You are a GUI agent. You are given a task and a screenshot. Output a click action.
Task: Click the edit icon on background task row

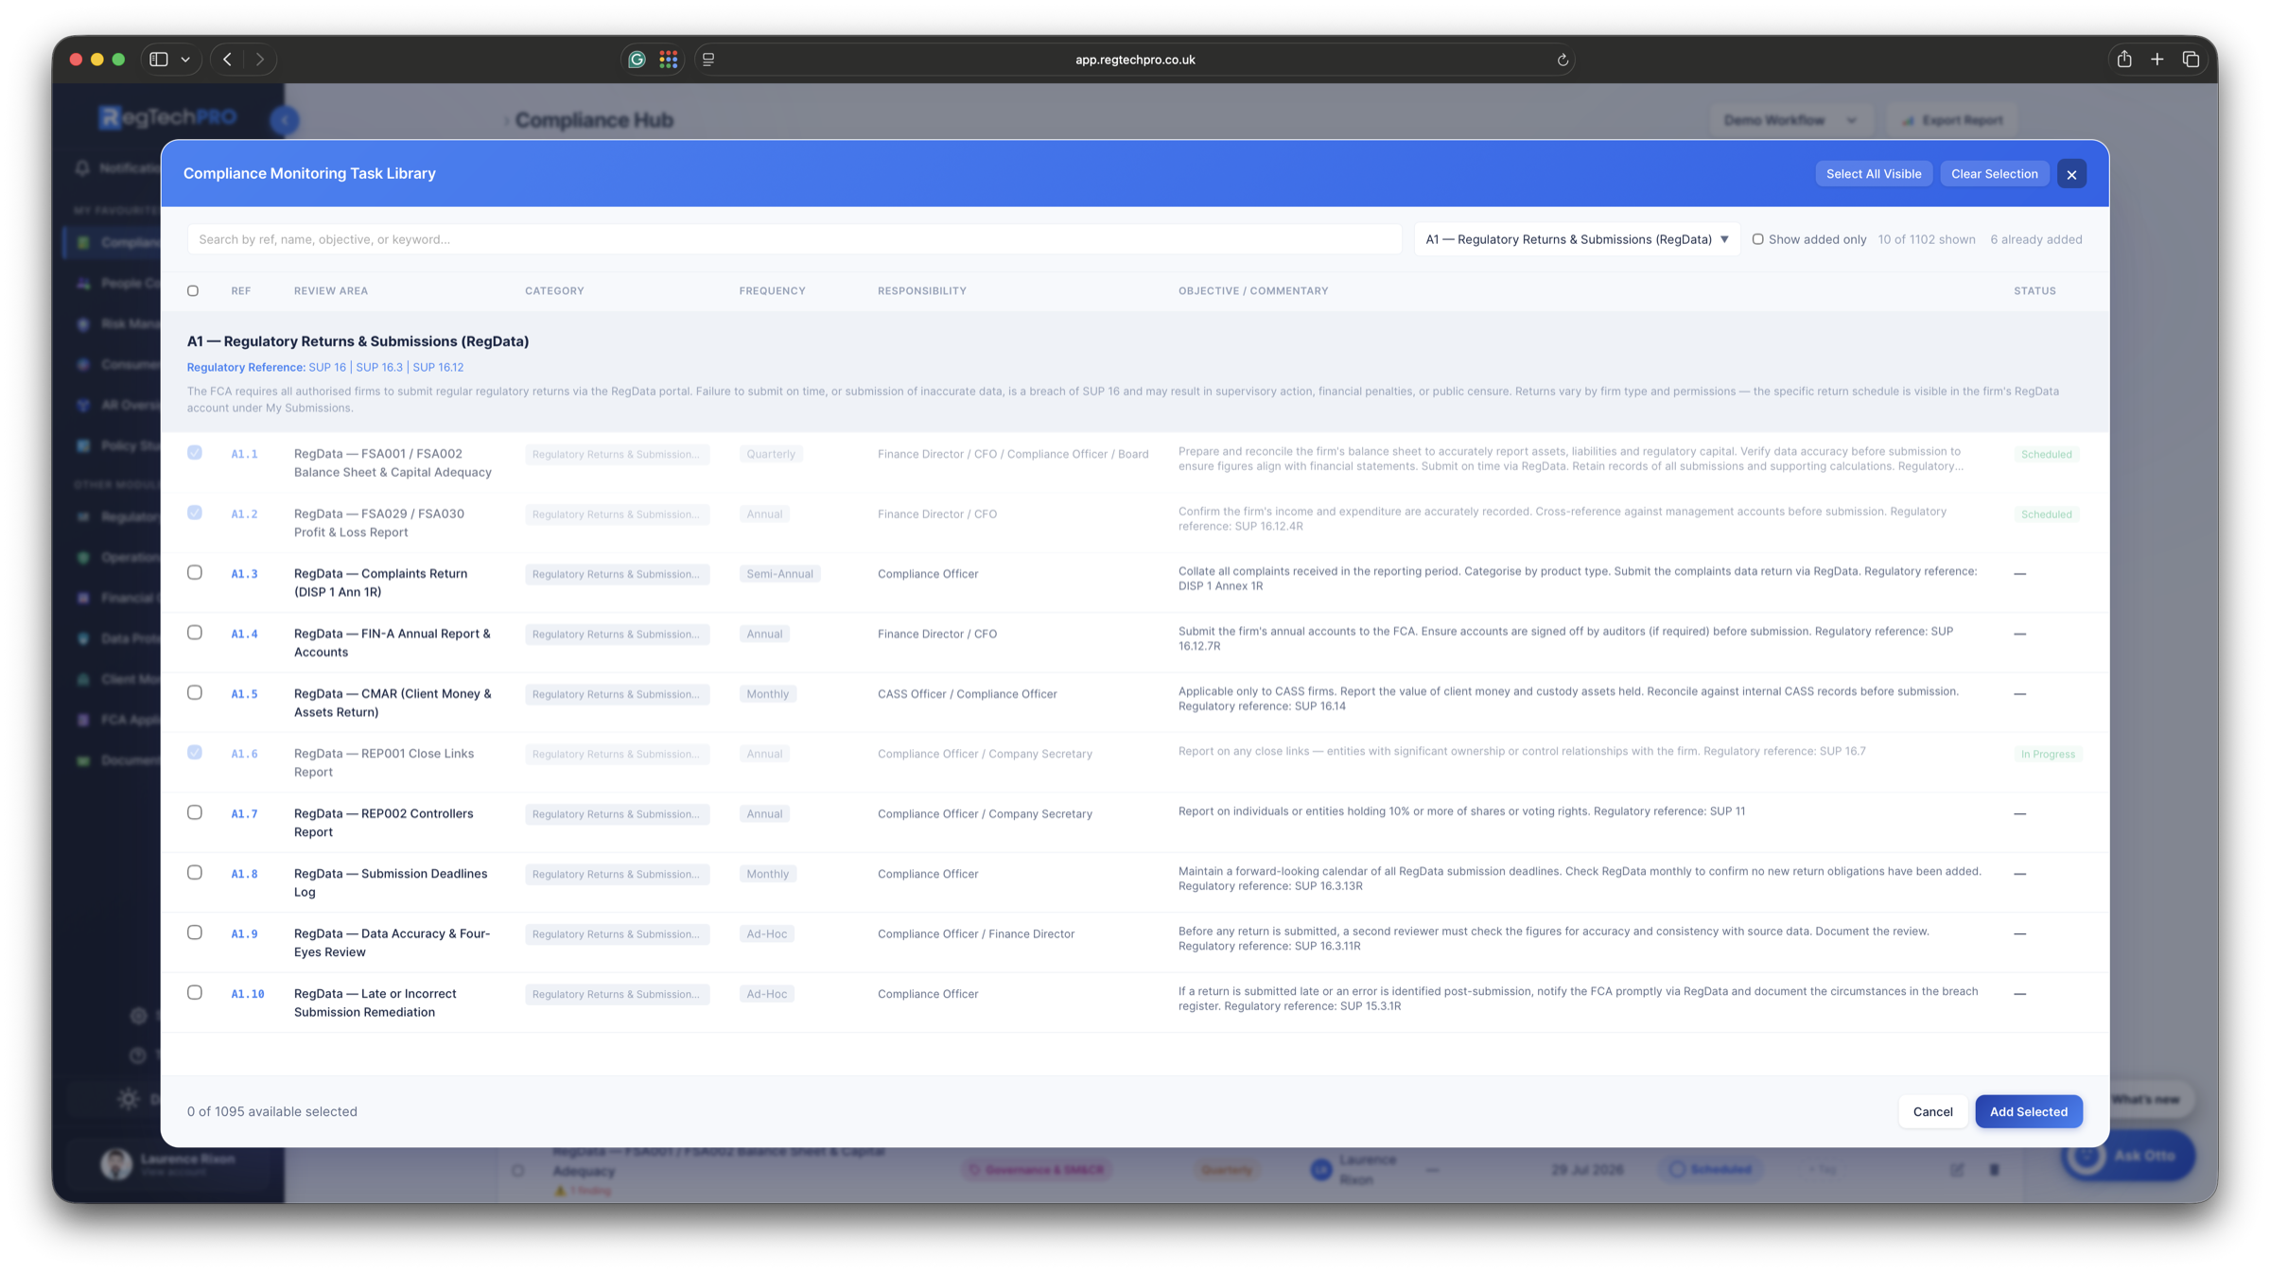1956,1170
